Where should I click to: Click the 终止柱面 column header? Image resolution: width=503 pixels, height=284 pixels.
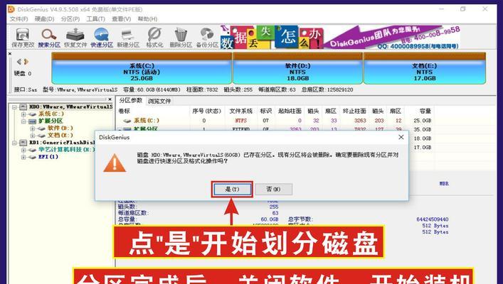click(354, 111)
